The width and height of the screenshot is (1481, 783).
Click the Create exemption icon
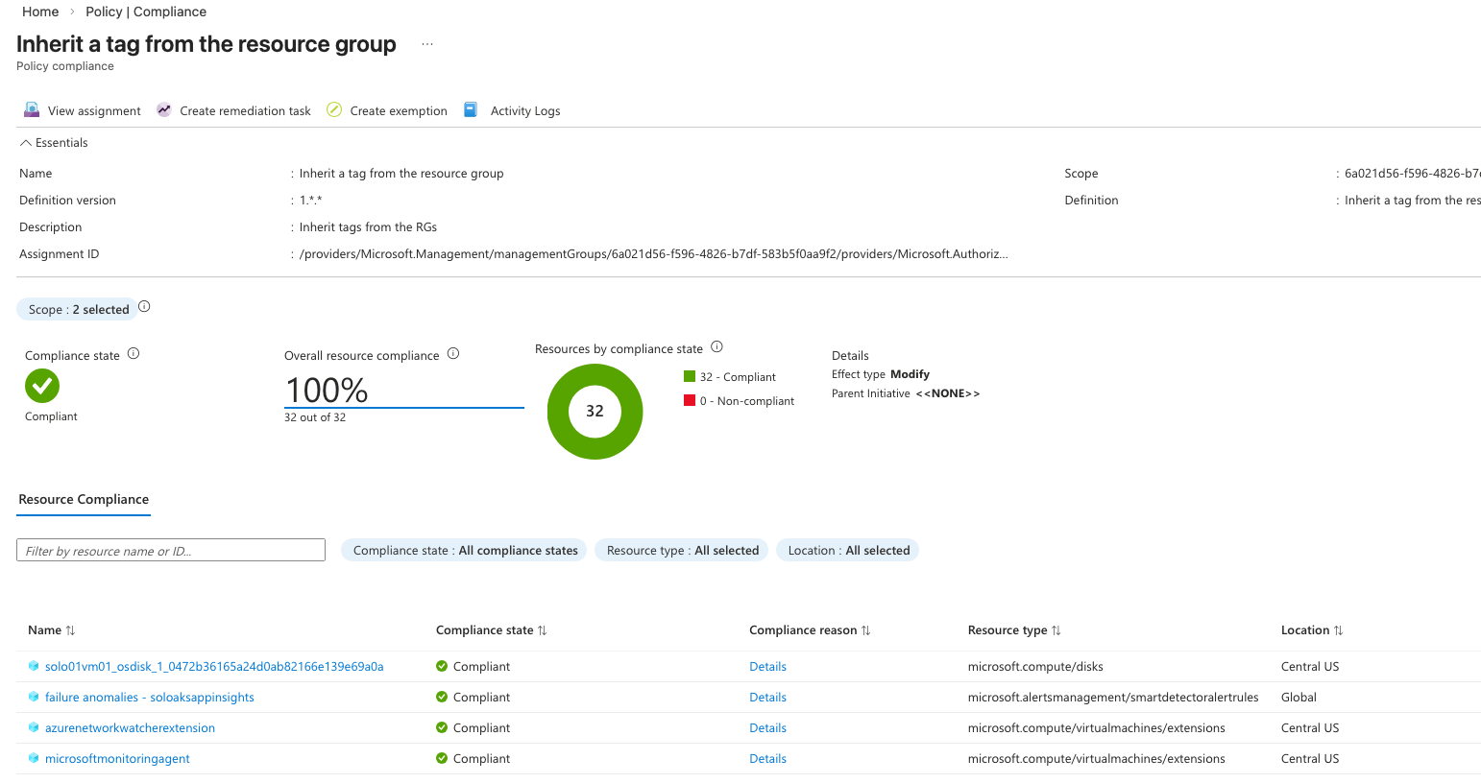[x=334, y=110]
